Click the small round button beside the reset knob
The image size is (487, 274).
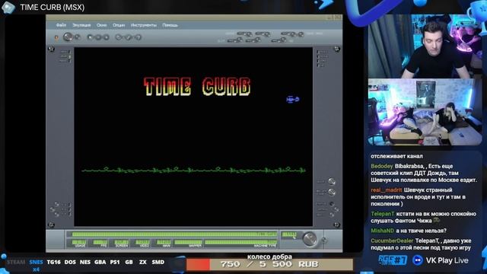[78, 37]
